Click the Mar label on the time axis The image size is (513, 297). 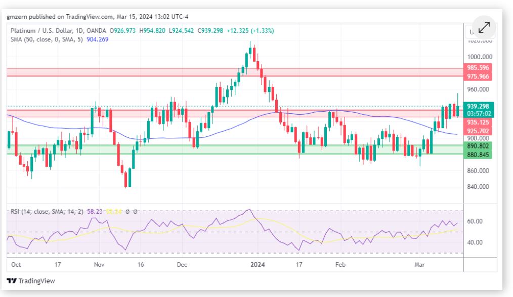pyautogui.click(x=419, y=264)
